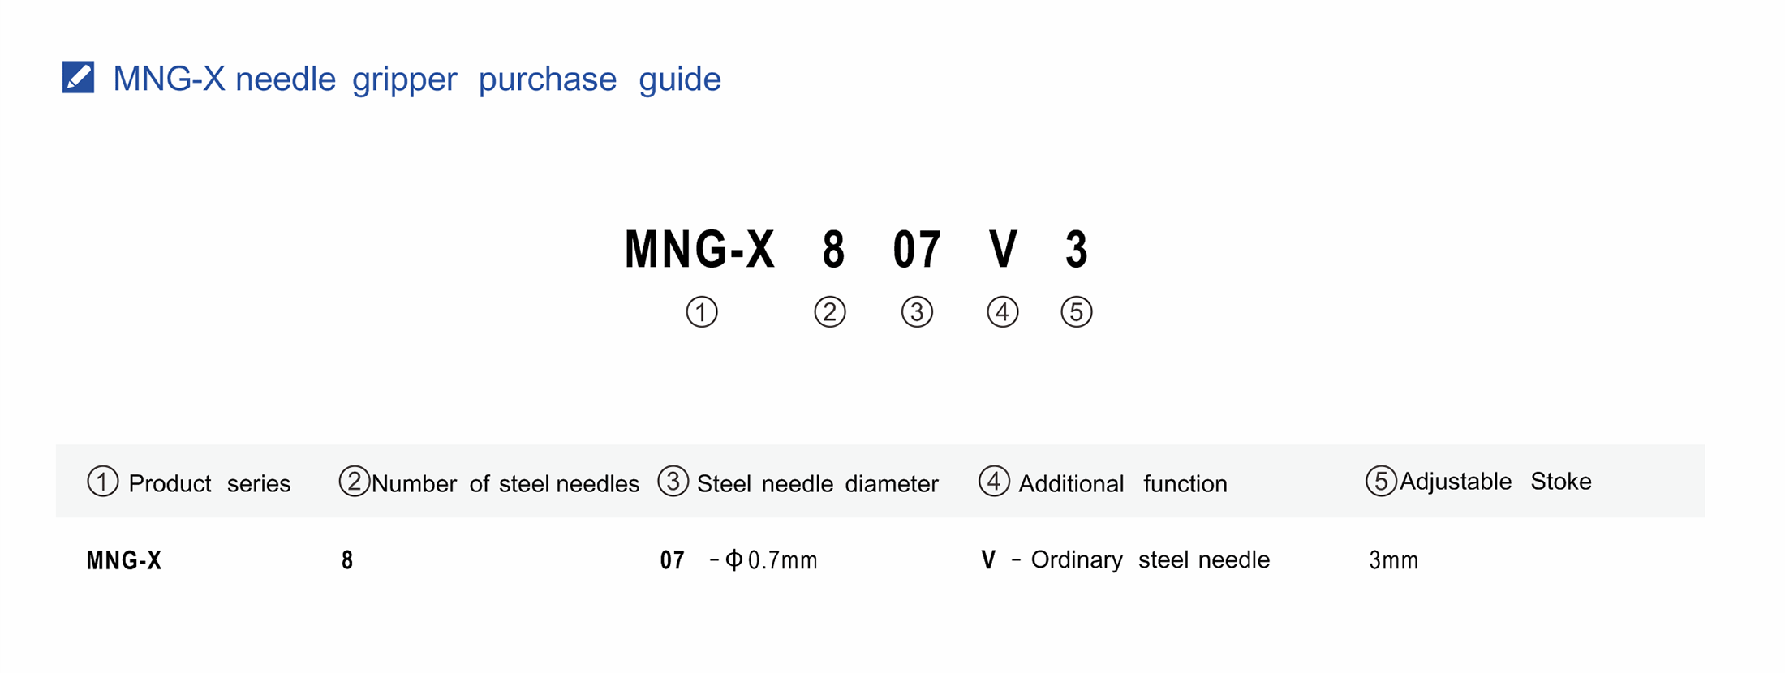Click the Ordinary steel needle entry
Viewport: 1785px width, 673px height.
1150,559
